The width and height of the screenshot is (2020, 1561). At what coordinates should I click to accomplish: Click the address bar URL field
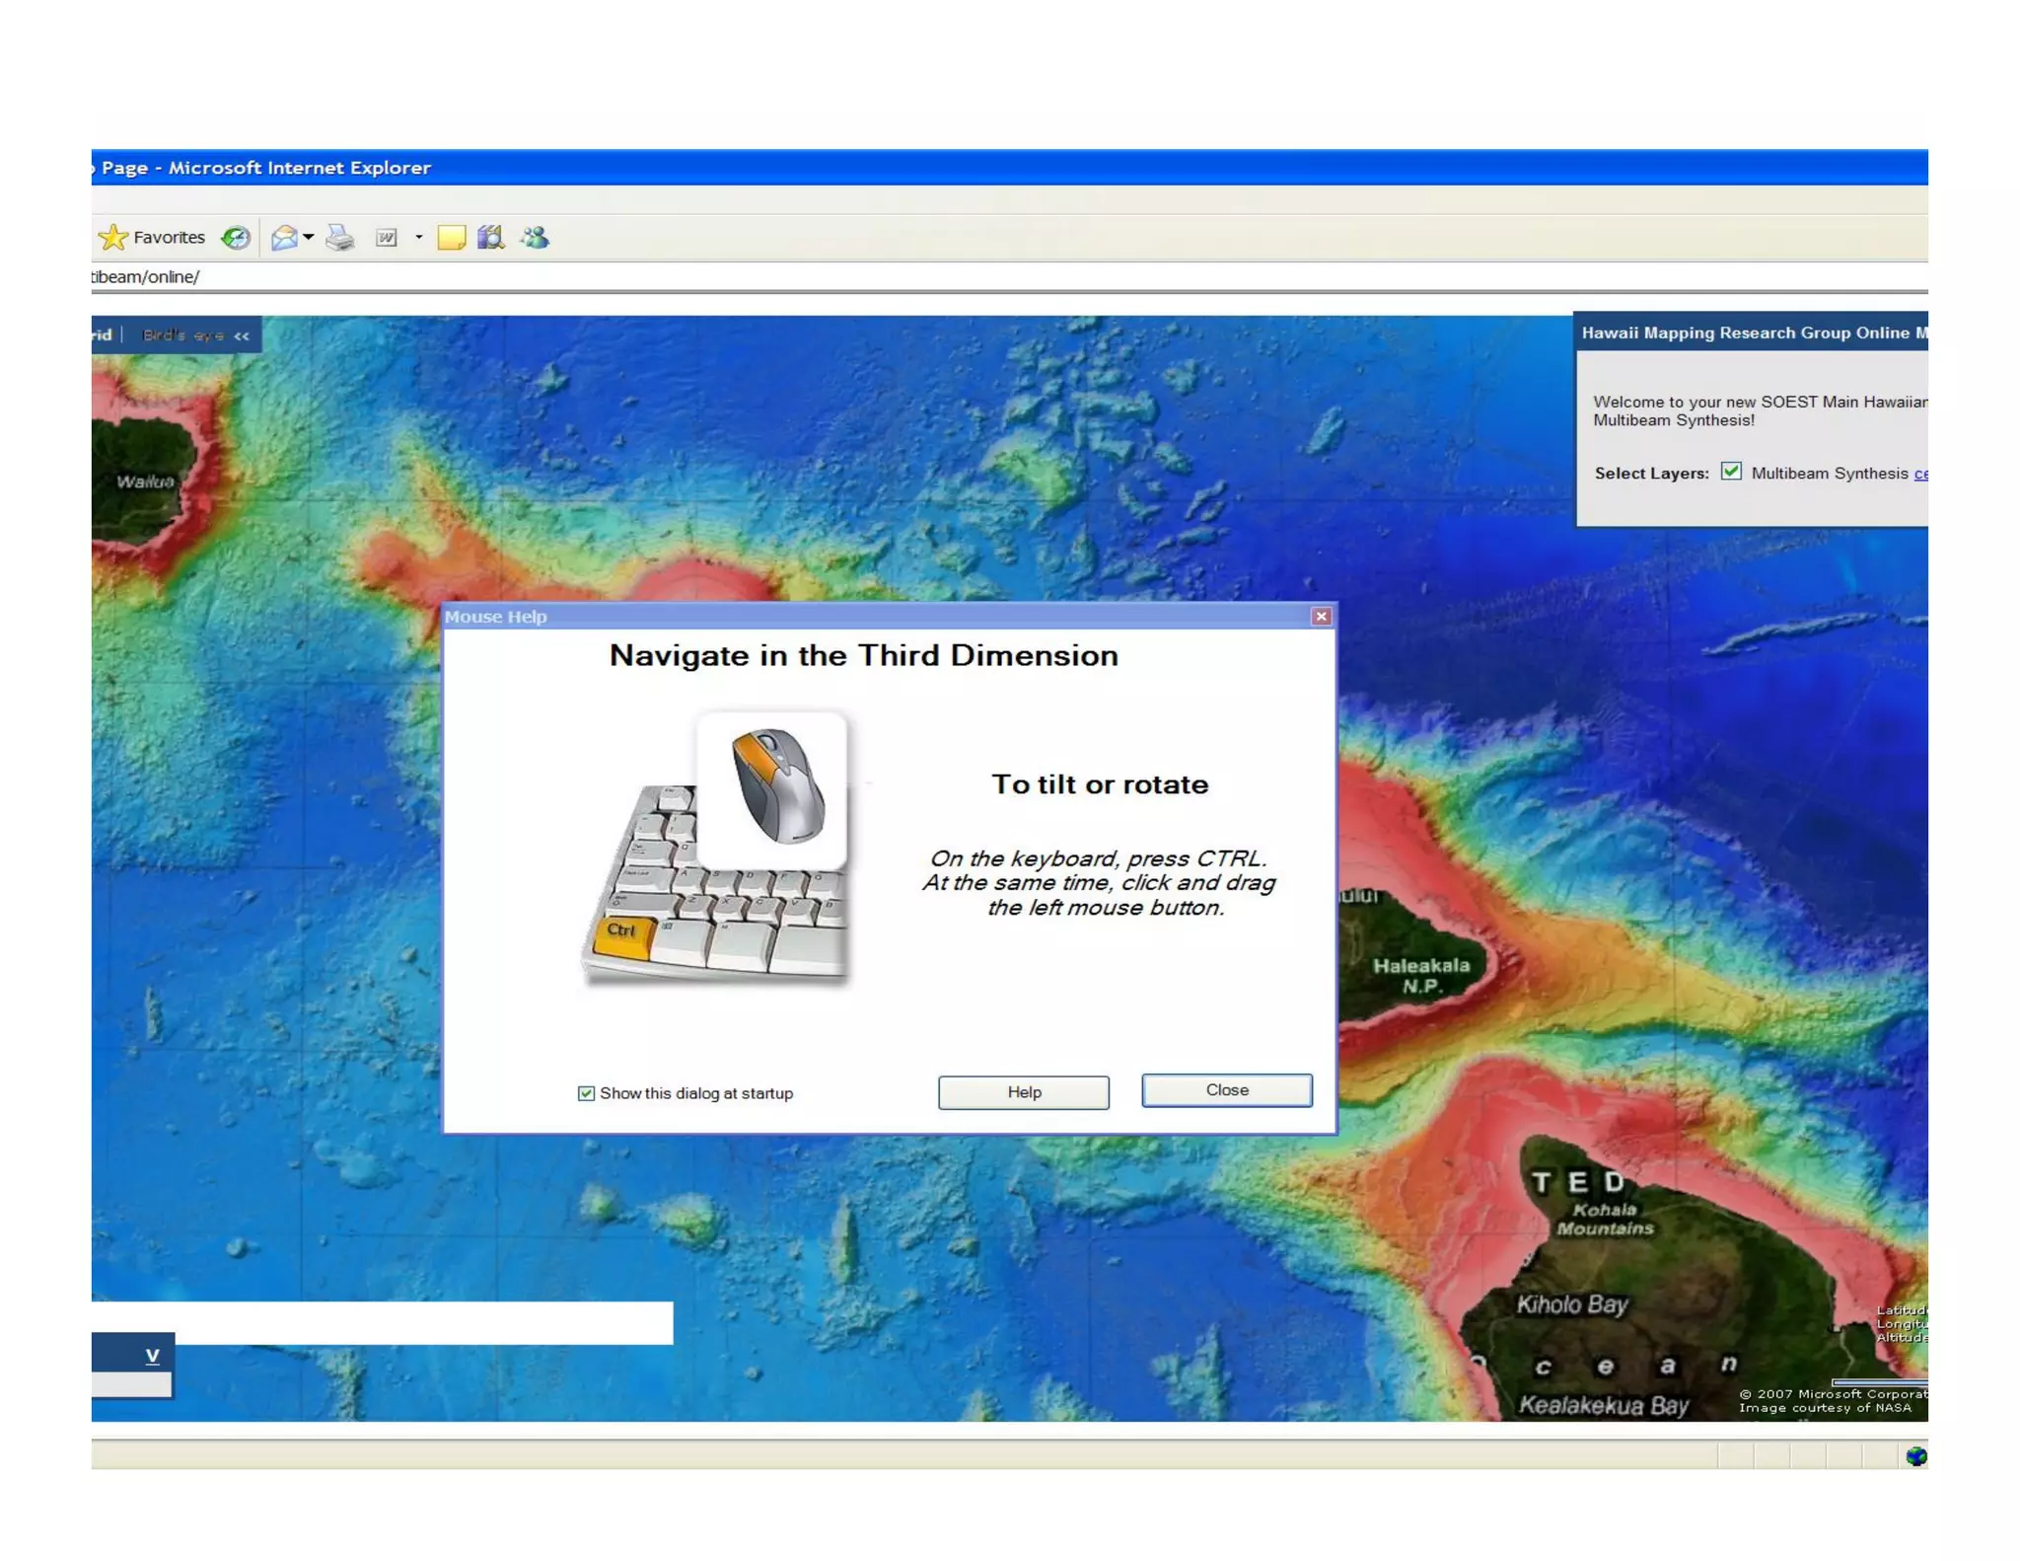coord(592,277)
